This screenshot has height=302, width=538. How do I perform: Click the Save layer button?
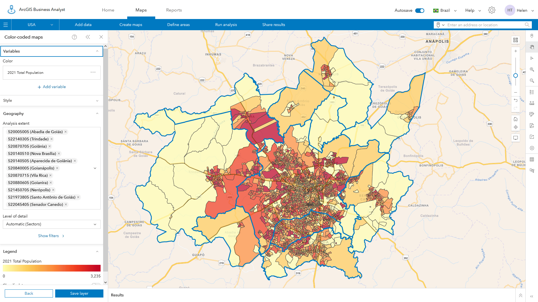(79, 293)
